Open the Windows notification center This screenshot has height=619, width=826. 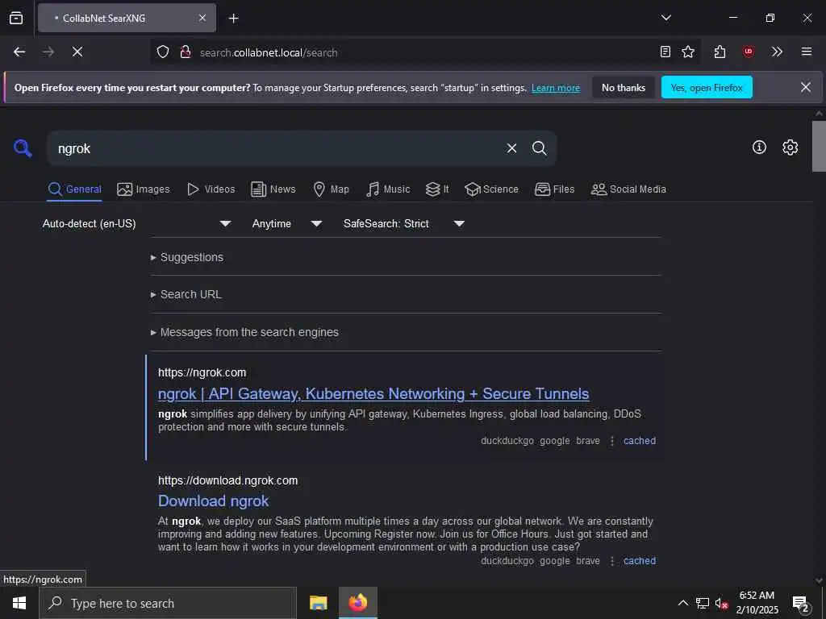(x=801, y=604)
